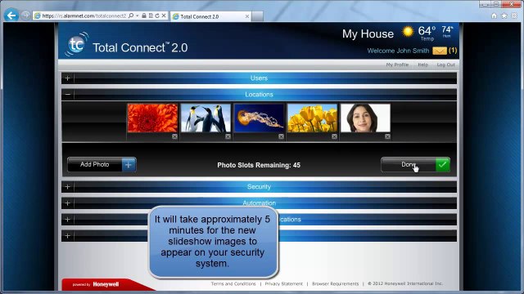Screen dimensions: 524x294
Task: Click the sunny weather icon
Action: [x=408, y=32]
